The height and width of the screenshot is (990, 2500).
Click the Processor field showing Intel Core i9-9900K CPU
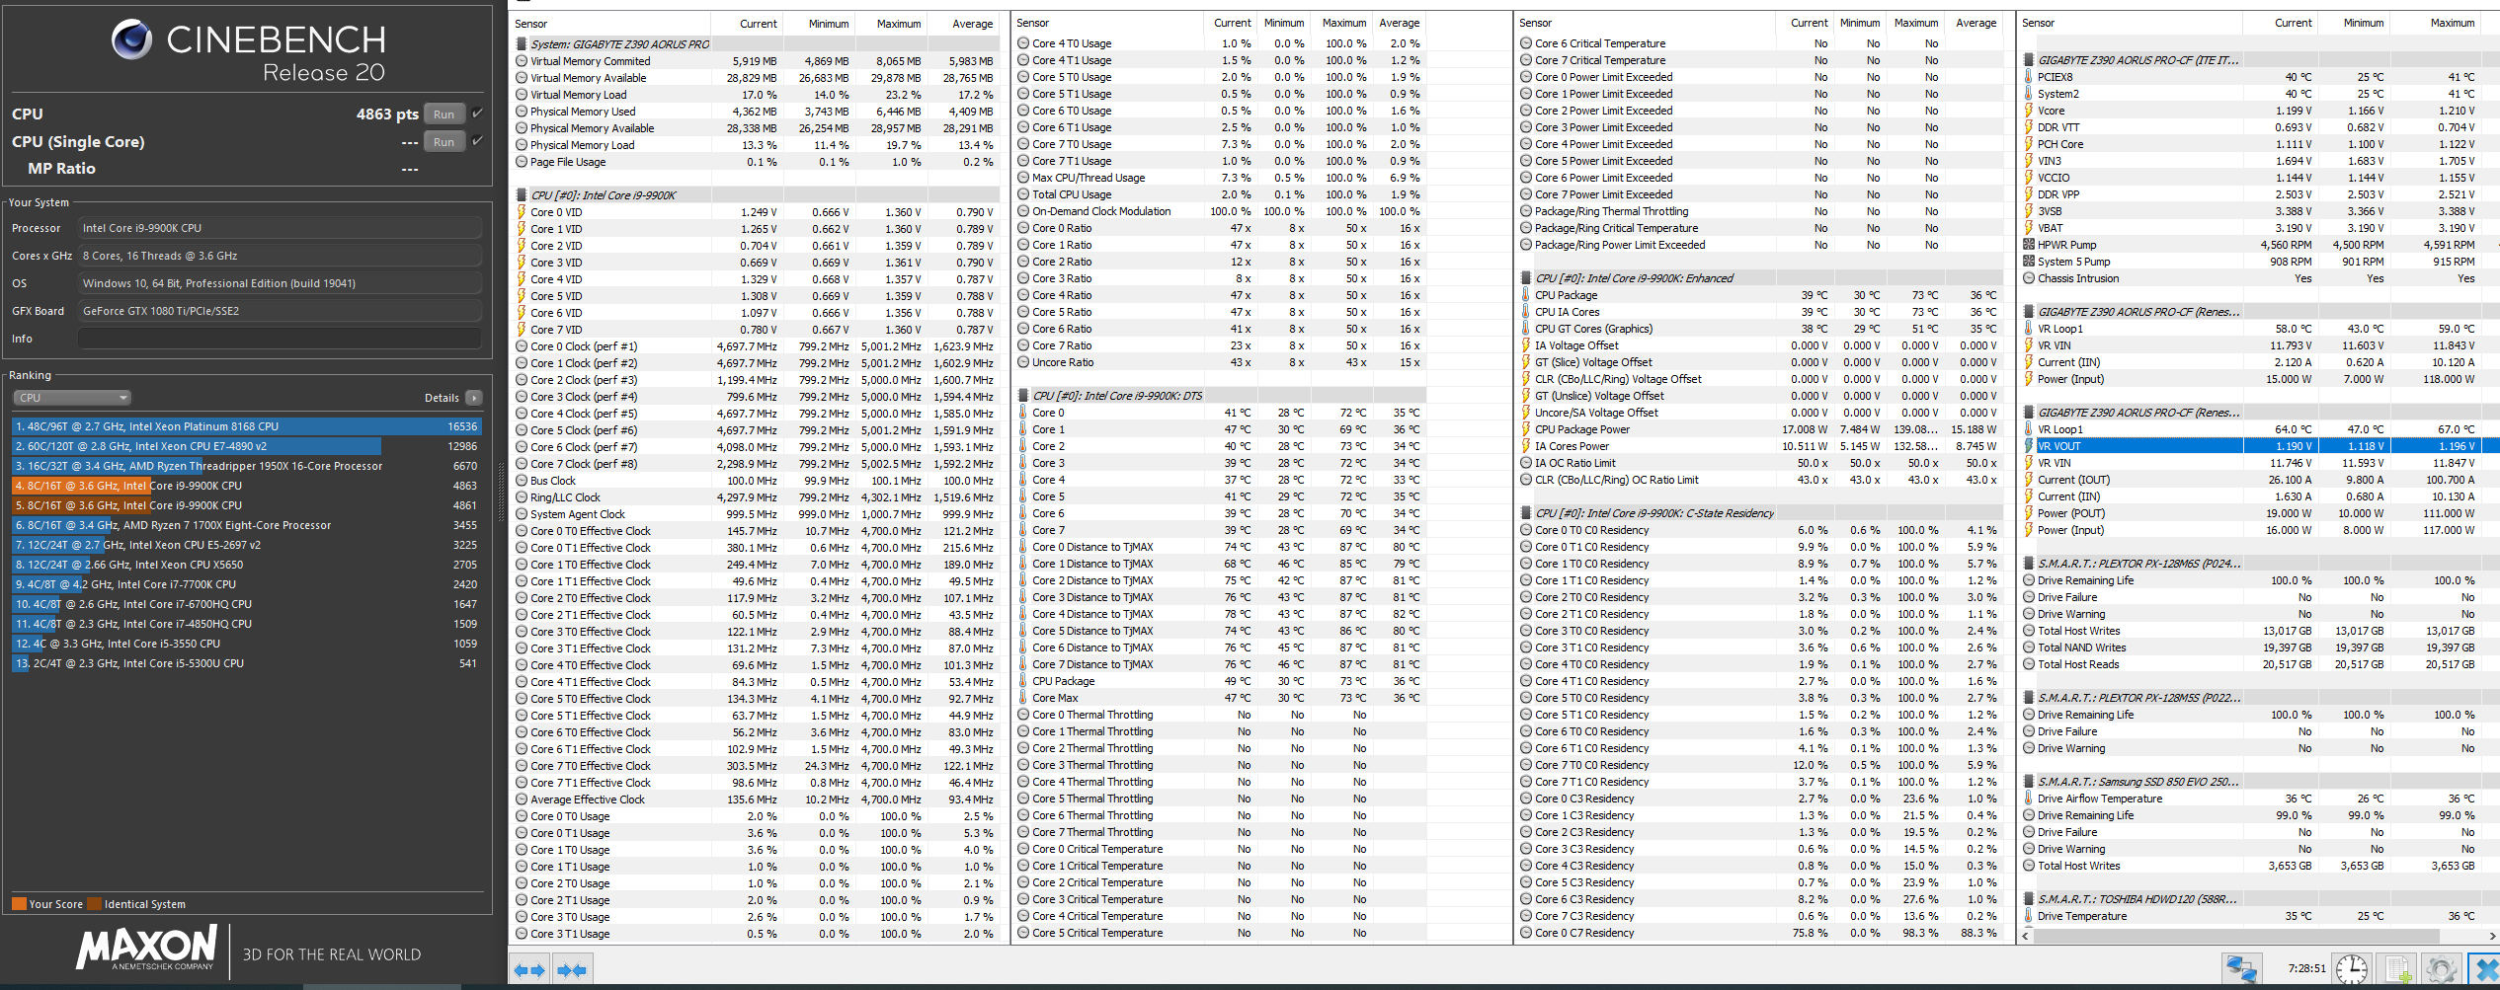tap(280, 228)
